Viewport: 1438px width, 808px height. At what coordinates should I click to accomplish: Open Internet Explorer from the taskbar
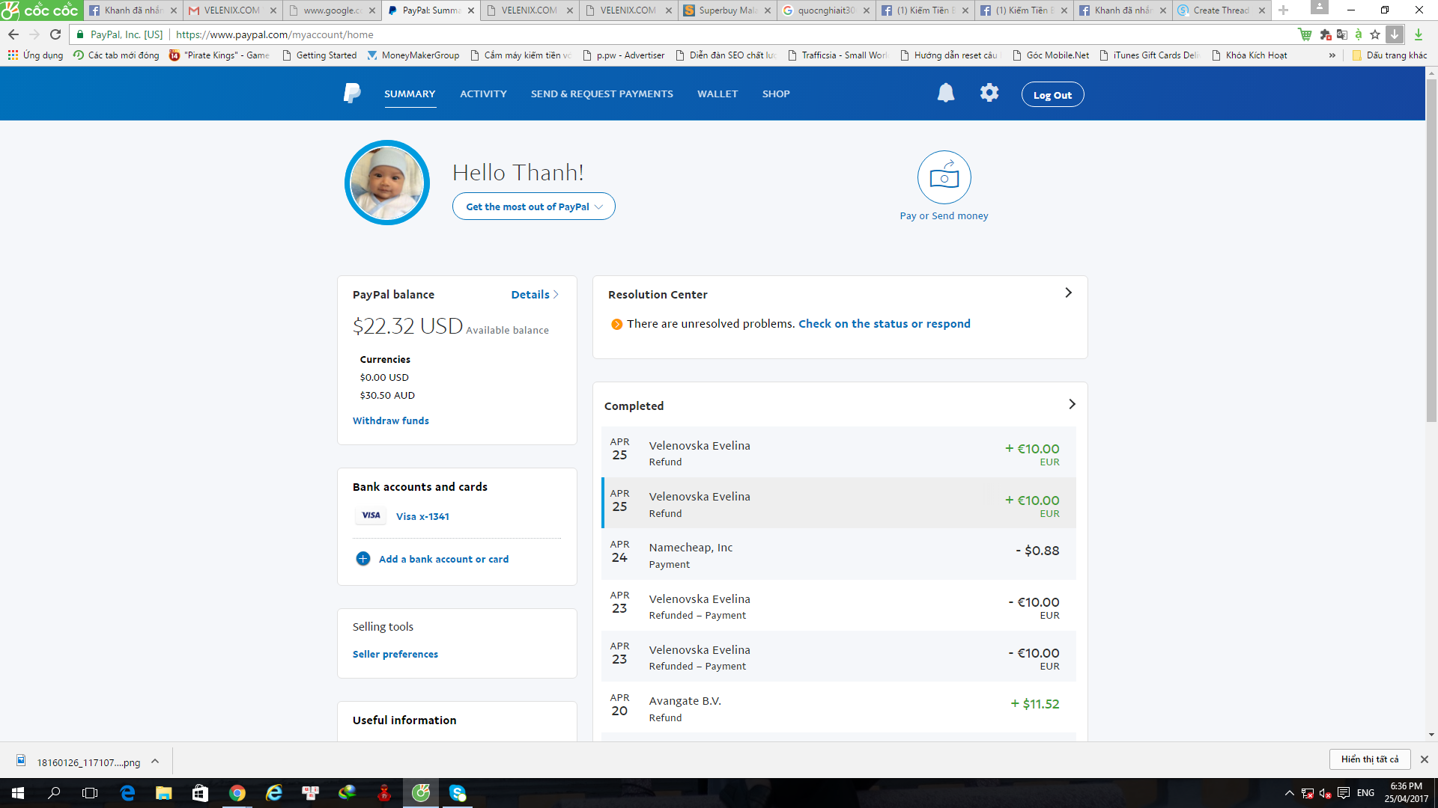274,793
